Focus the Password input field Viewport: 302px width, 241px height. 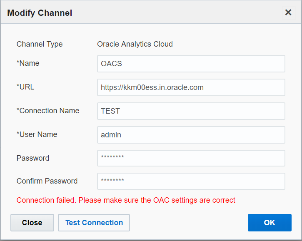click(x=191, y=158)
